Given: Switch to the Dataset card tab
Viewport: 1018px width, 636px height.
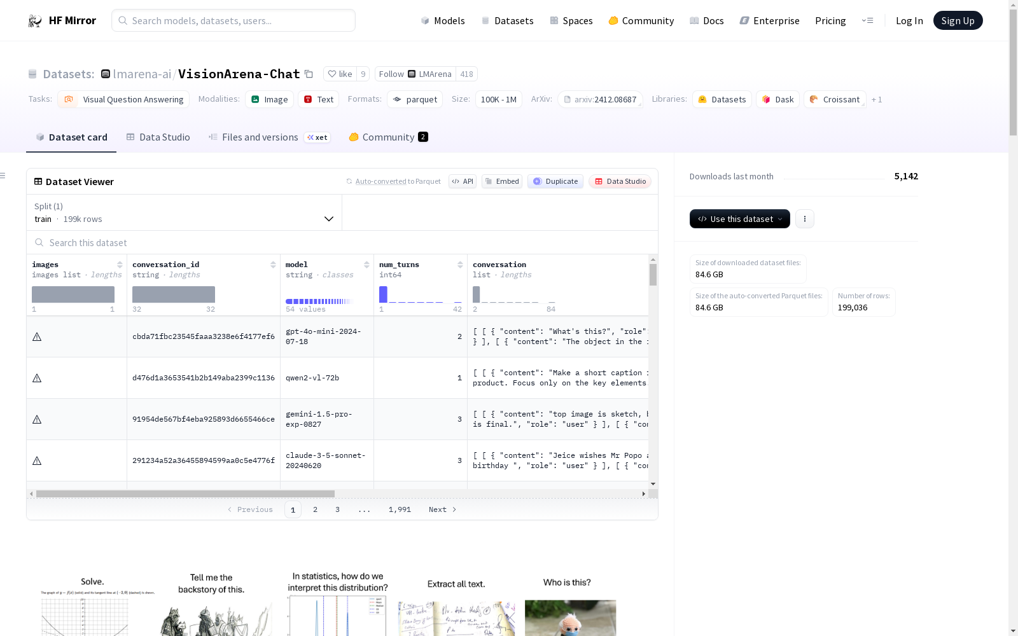Looking at the screenshot, I should pyautogui.click(x=71, y=137).
